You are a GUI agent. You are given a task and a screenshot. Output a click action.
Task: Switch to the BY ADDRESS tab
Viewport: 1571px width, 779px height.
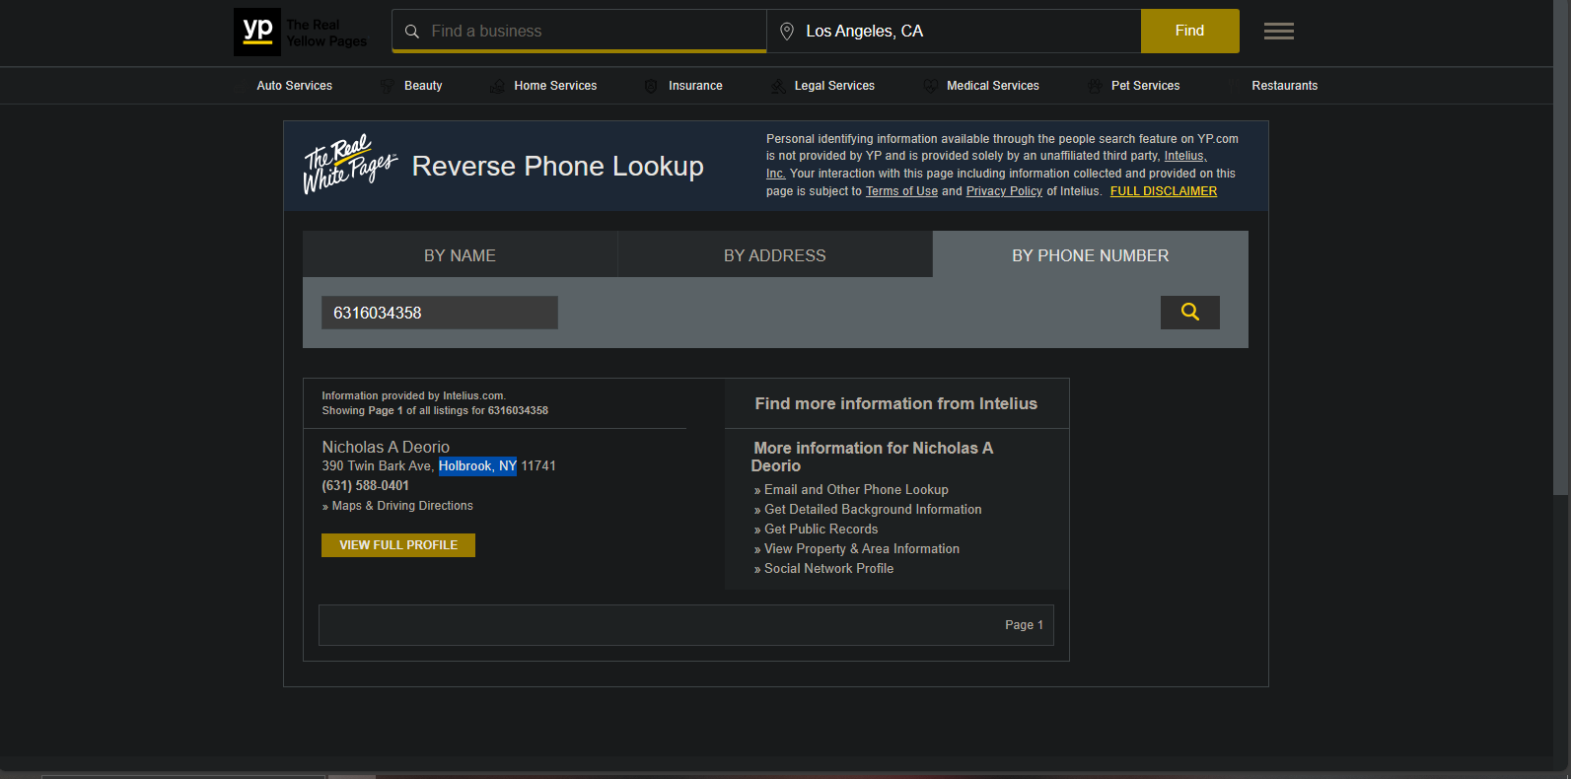pos(775,254)
